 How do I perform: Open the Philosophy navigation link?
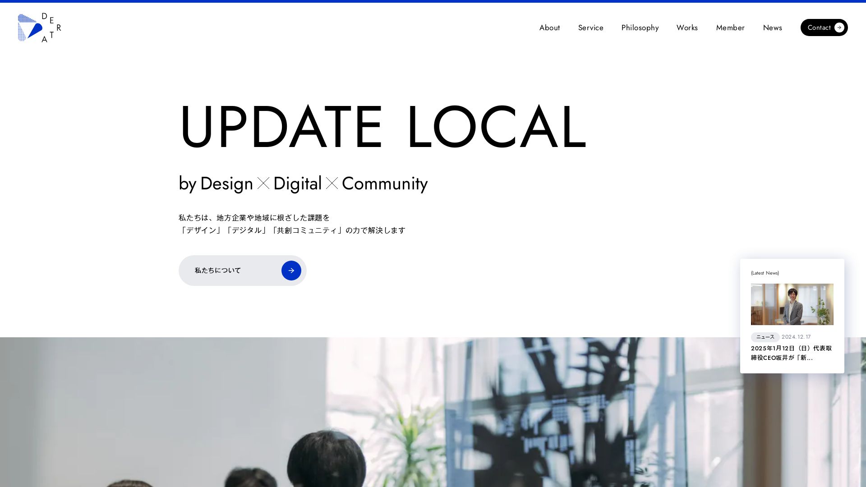click(640, 28)
